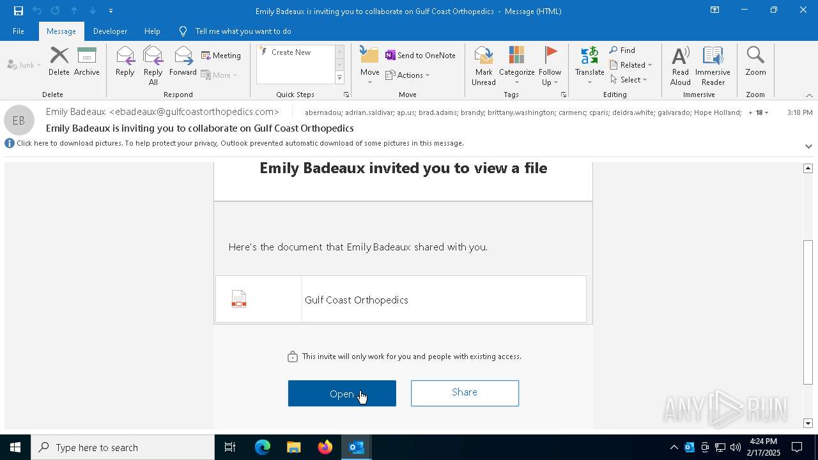Click the EB sender avatar
The image size is (818, 460).
tap(19, 120)
